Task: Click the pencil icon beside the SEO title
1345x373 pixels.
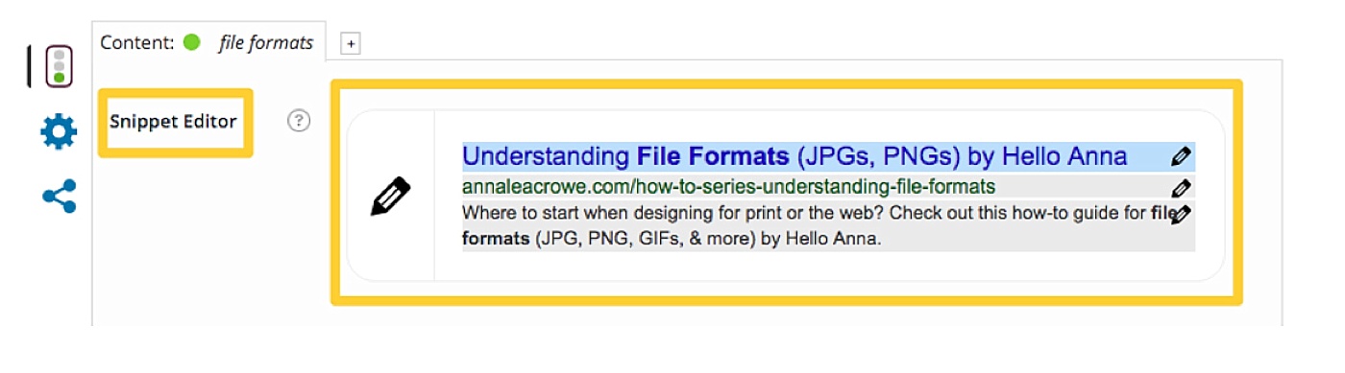Action: point(1182,156)
